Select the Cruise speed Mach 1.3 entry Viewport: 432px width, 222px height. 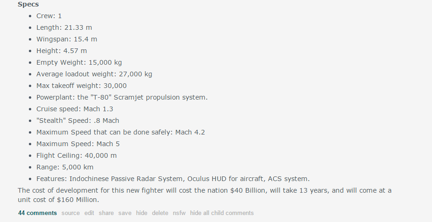click(x=75, y=109)
